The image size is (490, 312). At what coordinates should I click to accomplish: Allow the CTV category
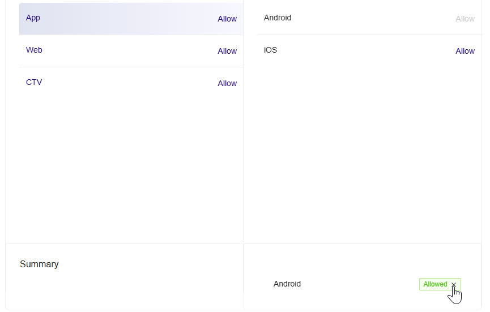point(227,83)
